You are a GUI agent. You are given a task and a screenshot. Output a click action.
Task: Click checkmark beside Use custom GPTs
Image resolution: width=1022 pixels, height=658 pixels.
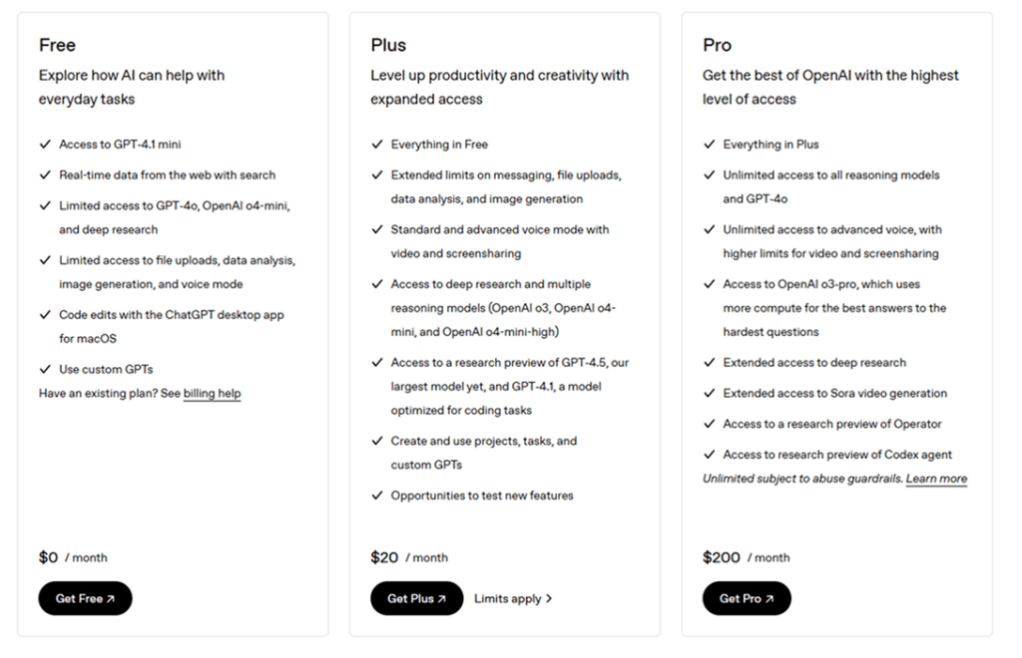coord(45,370)
